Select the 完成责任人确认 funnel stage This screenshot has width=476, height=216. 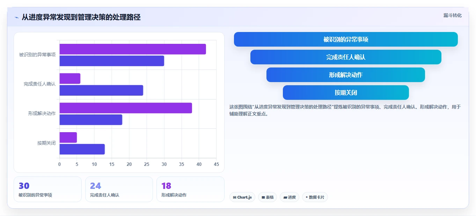click(346, 57)
